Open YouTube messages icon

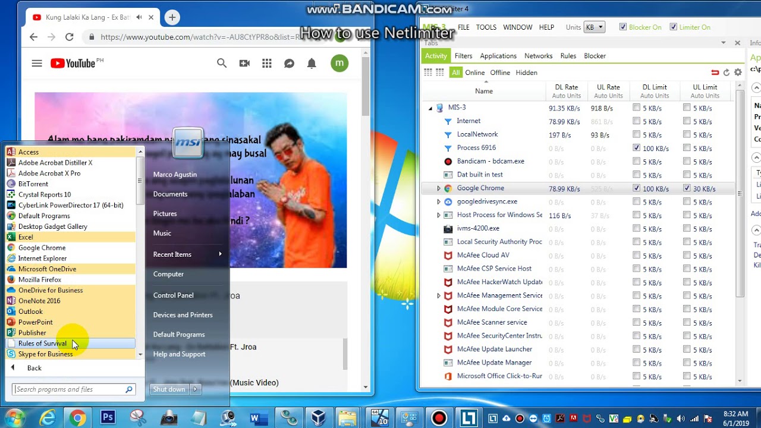pyautogui.click(x=289, y=64)
